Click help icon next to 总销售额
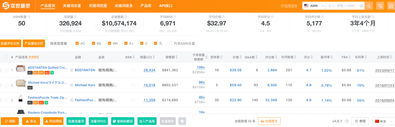Image resolution: width=395 pixels, height=127 pixels. [x=126, y=17]
